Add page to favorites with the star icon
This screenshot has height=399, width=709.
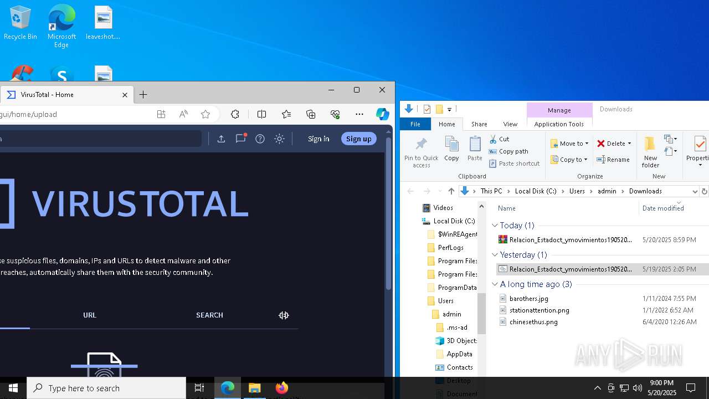coord(205,114)
